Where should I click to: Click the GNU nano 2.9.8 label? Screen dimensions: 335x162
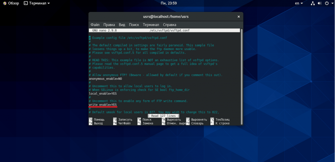point(104,30)
